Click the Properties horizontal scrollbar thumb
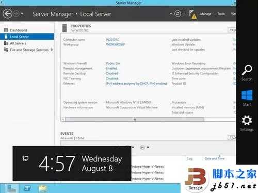258x193 pixels. click(135, 119)
